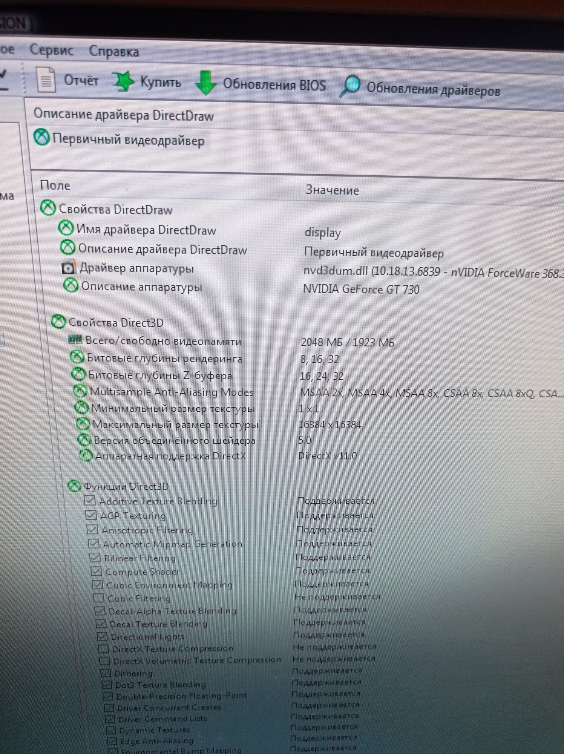Click the Купить toolbar label

click(161, 82)
